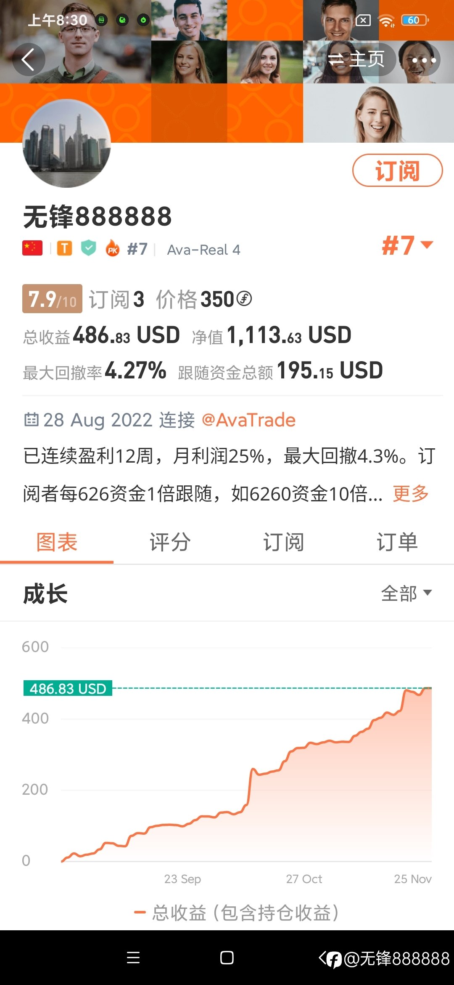This screenshot has height=985, width=454.
Task: Tap the China flag icon
Action: 32,248
